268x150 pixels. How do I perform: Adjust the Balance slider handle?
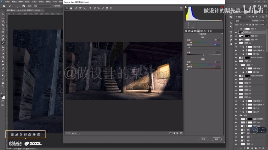pos(204,55)
